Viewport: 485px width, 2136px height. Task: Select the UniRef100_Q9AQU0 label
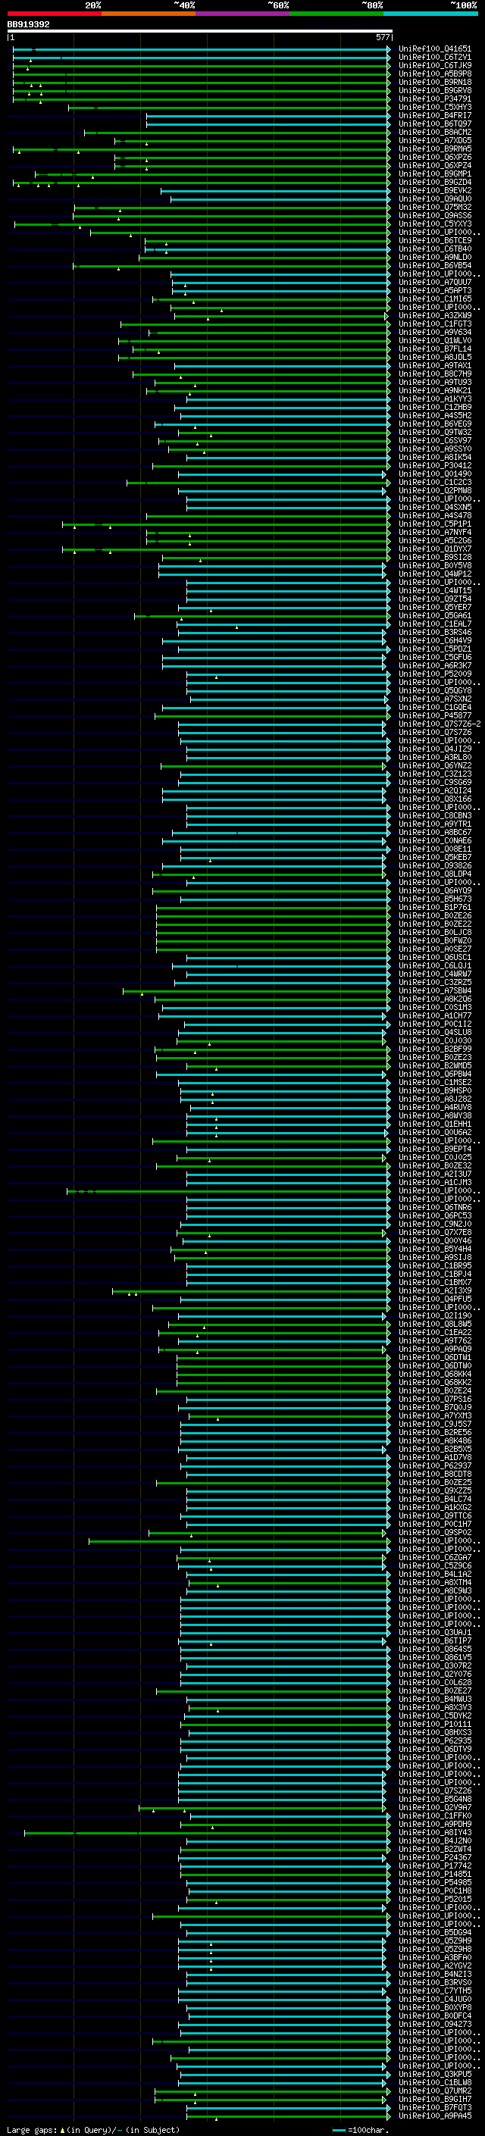[435, 199]
